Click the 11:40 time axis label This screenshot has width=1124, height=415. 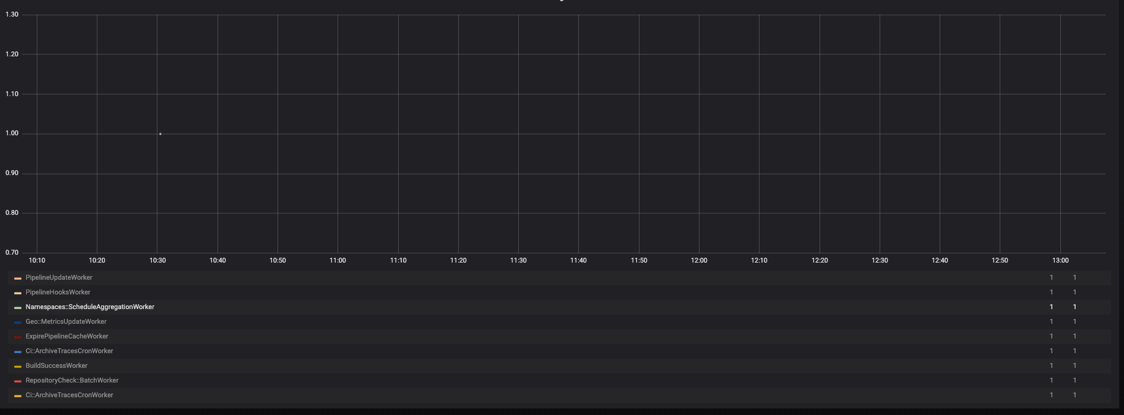[578, 261]
